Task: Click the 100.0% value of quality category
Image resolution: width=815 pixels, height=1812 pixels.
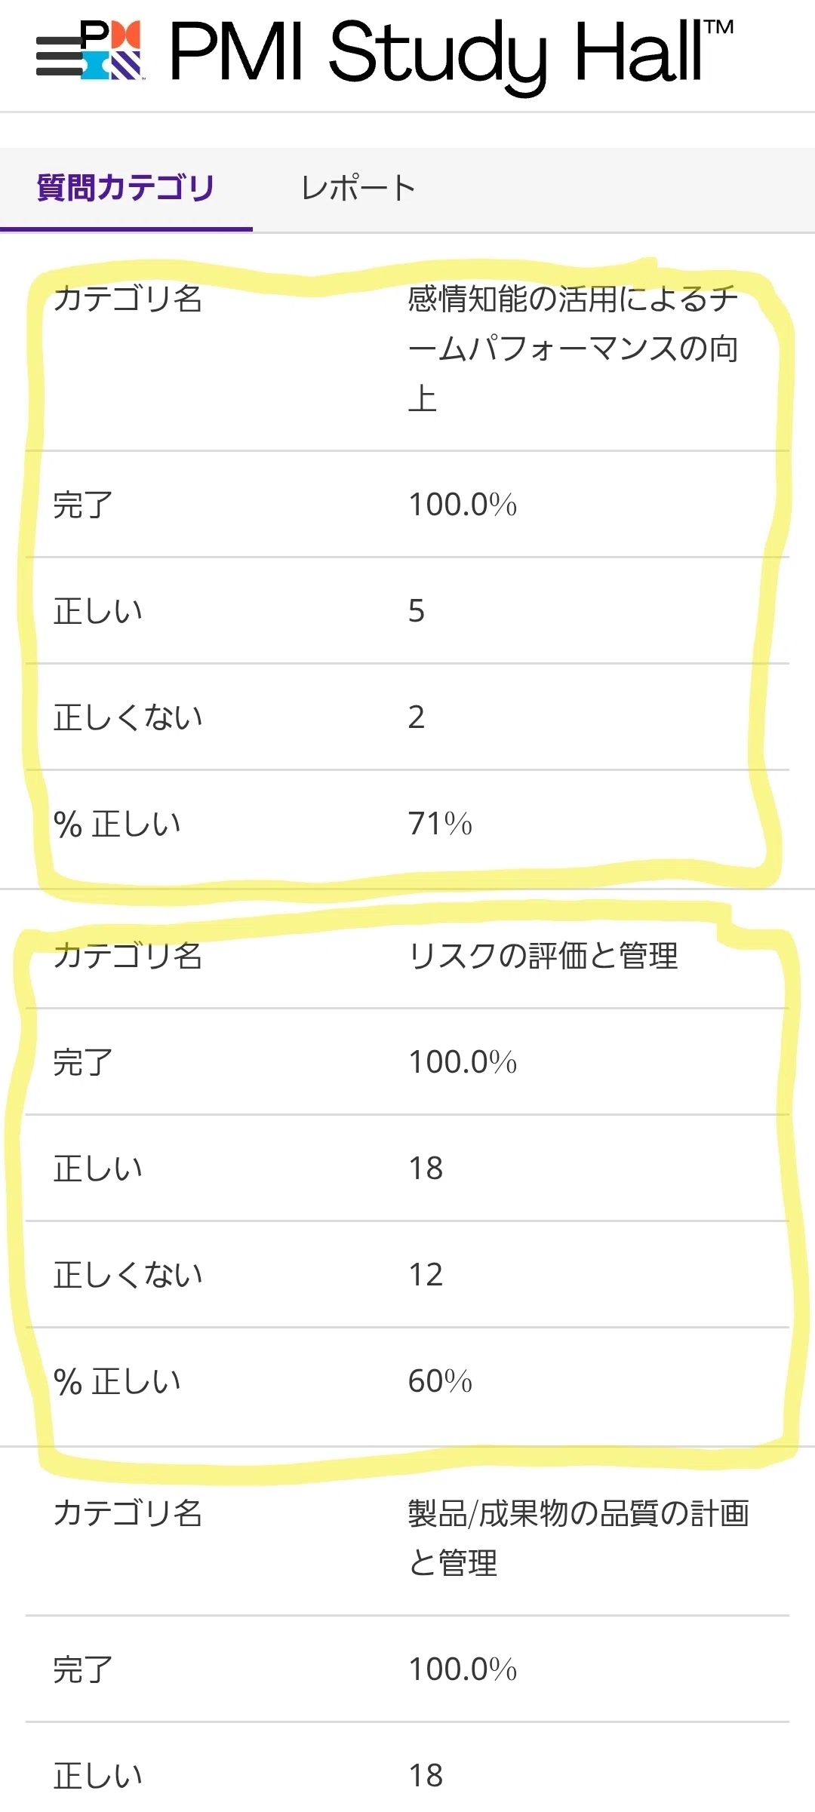Action: 463,1669
